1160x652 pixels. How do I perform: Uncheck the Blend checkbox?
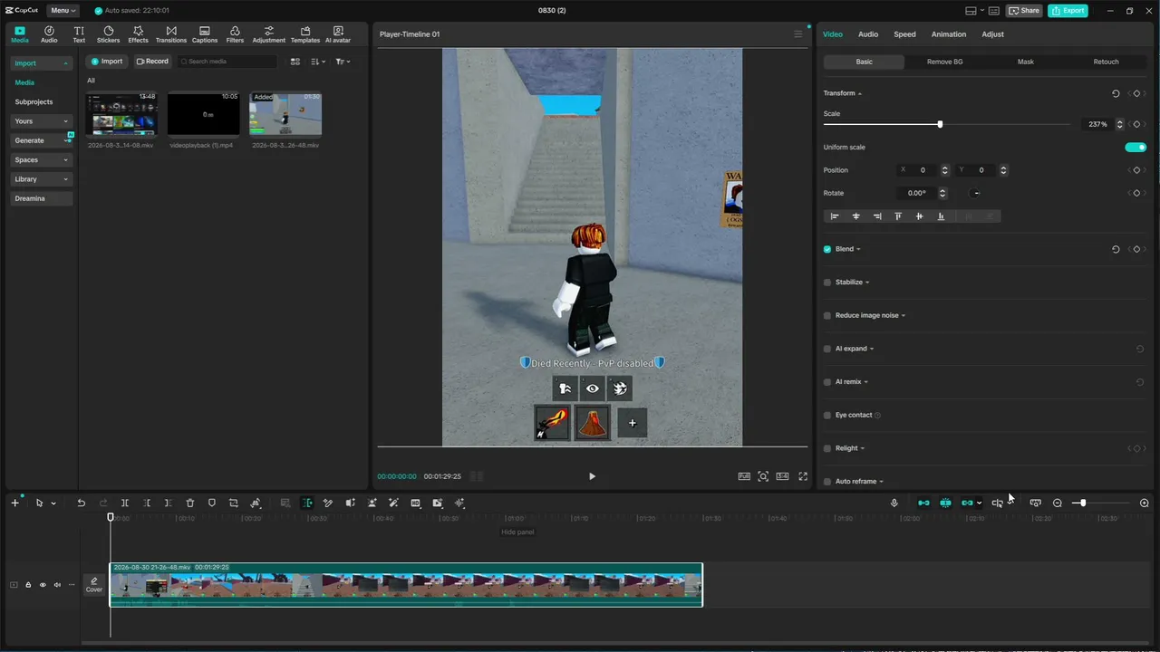pos(827,249)
